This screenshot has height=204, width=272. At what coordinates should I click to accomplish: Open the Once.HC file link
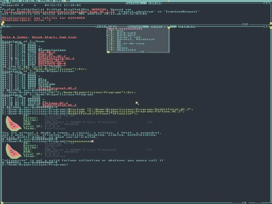click(46, 54)
